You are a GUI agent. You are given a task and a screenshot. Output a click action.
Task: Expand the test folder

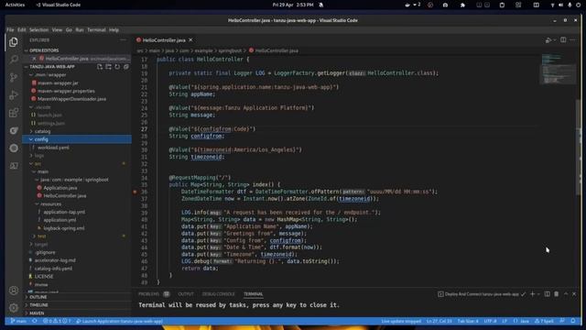(41, 236)
